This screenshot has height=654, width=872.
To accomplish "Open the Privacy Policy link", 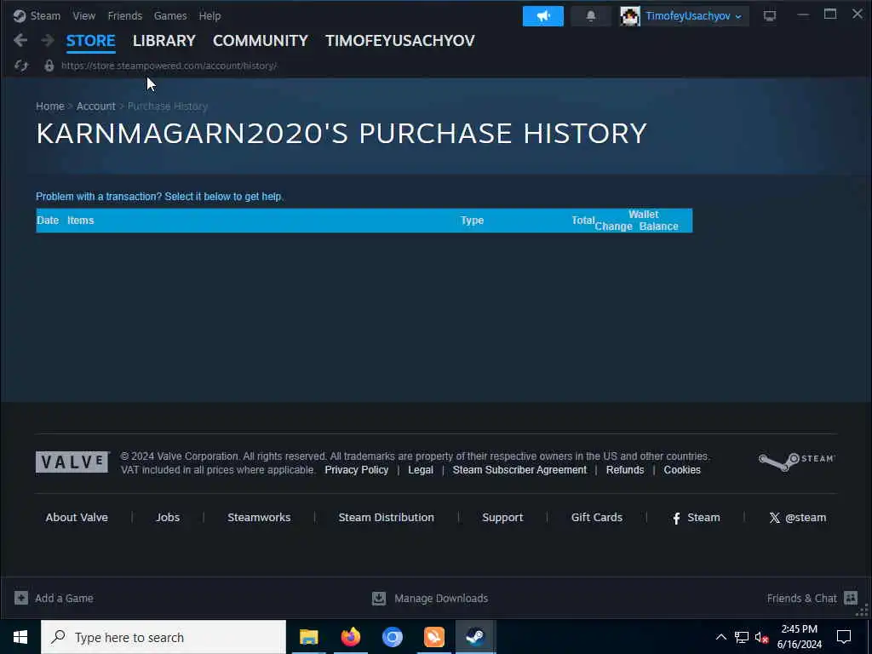I will (x=357, y=470).
